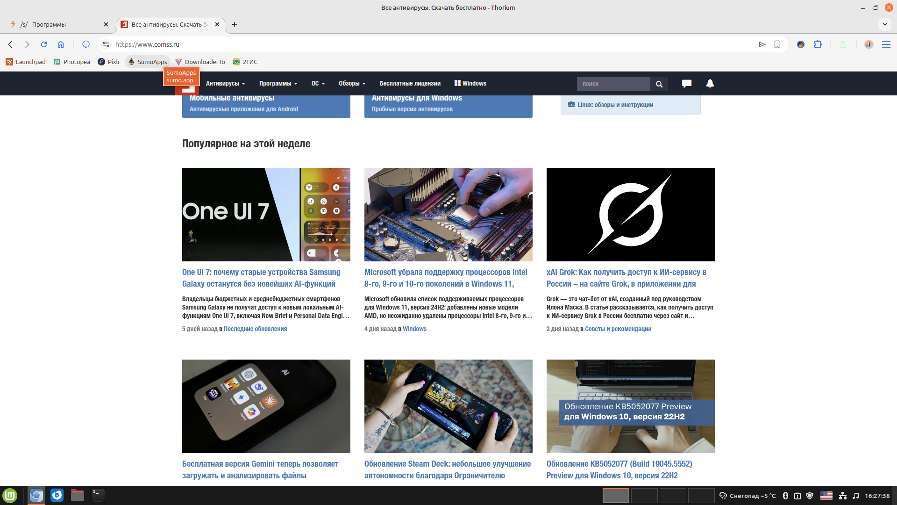The image size is (897, 505).
Task: Open the Мобильные антивирусы banner
Action: tap(266, 107)
